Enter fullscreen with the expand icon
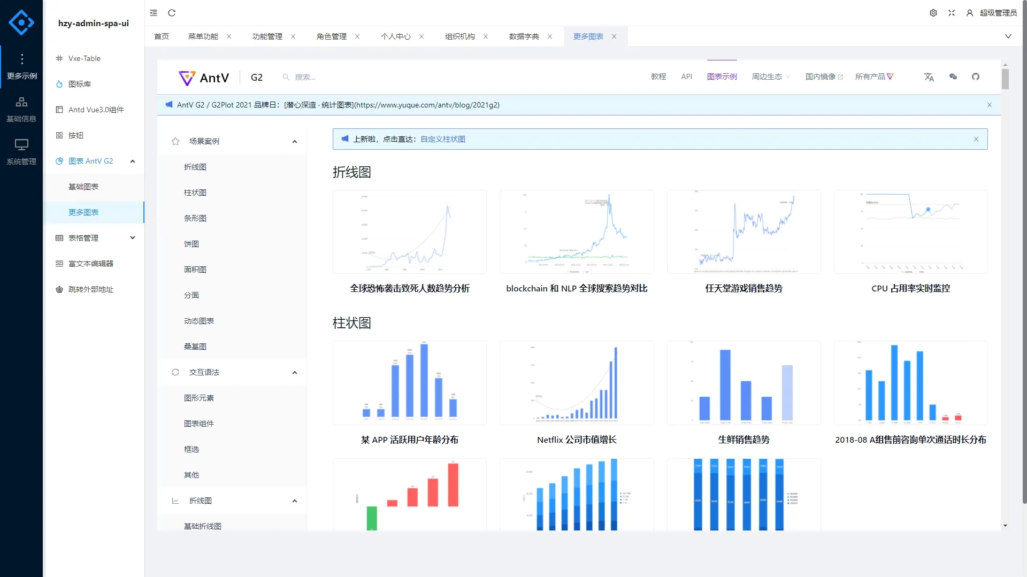1027x577 pixels. click(951, 13)
